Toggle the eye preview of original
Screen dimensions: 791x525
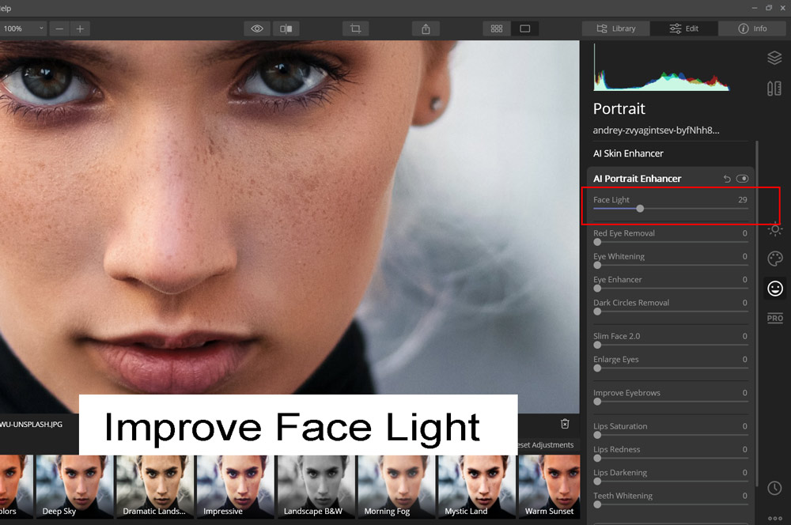[x=257, y=28]
